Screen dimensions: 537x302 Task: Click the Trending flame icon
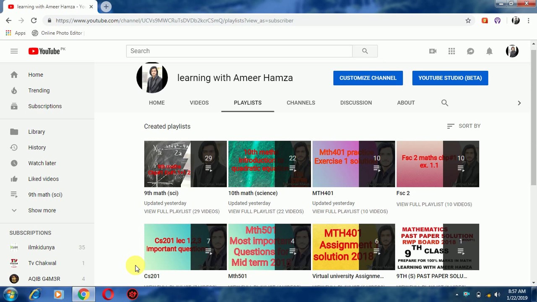pos(14,91)
